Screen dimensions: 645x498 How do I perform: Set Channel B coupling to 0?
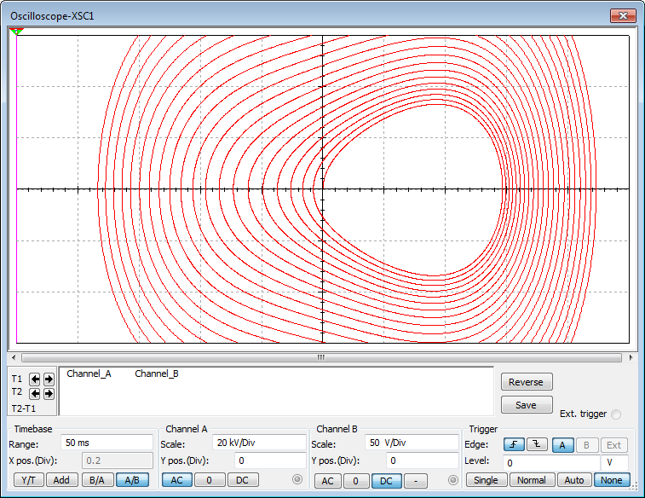356,481
